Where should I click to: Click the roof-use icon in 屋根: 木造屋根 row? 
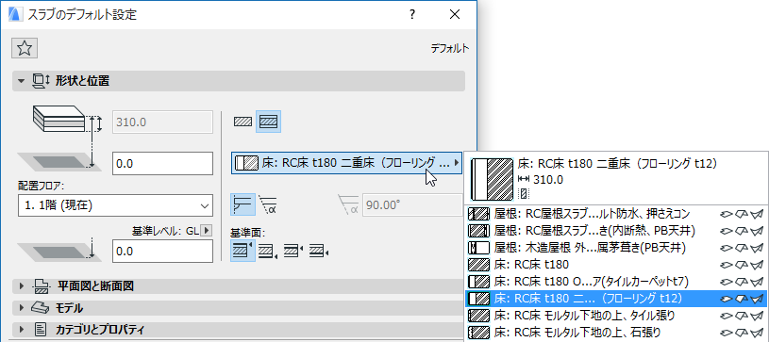[x=758, y=248]
